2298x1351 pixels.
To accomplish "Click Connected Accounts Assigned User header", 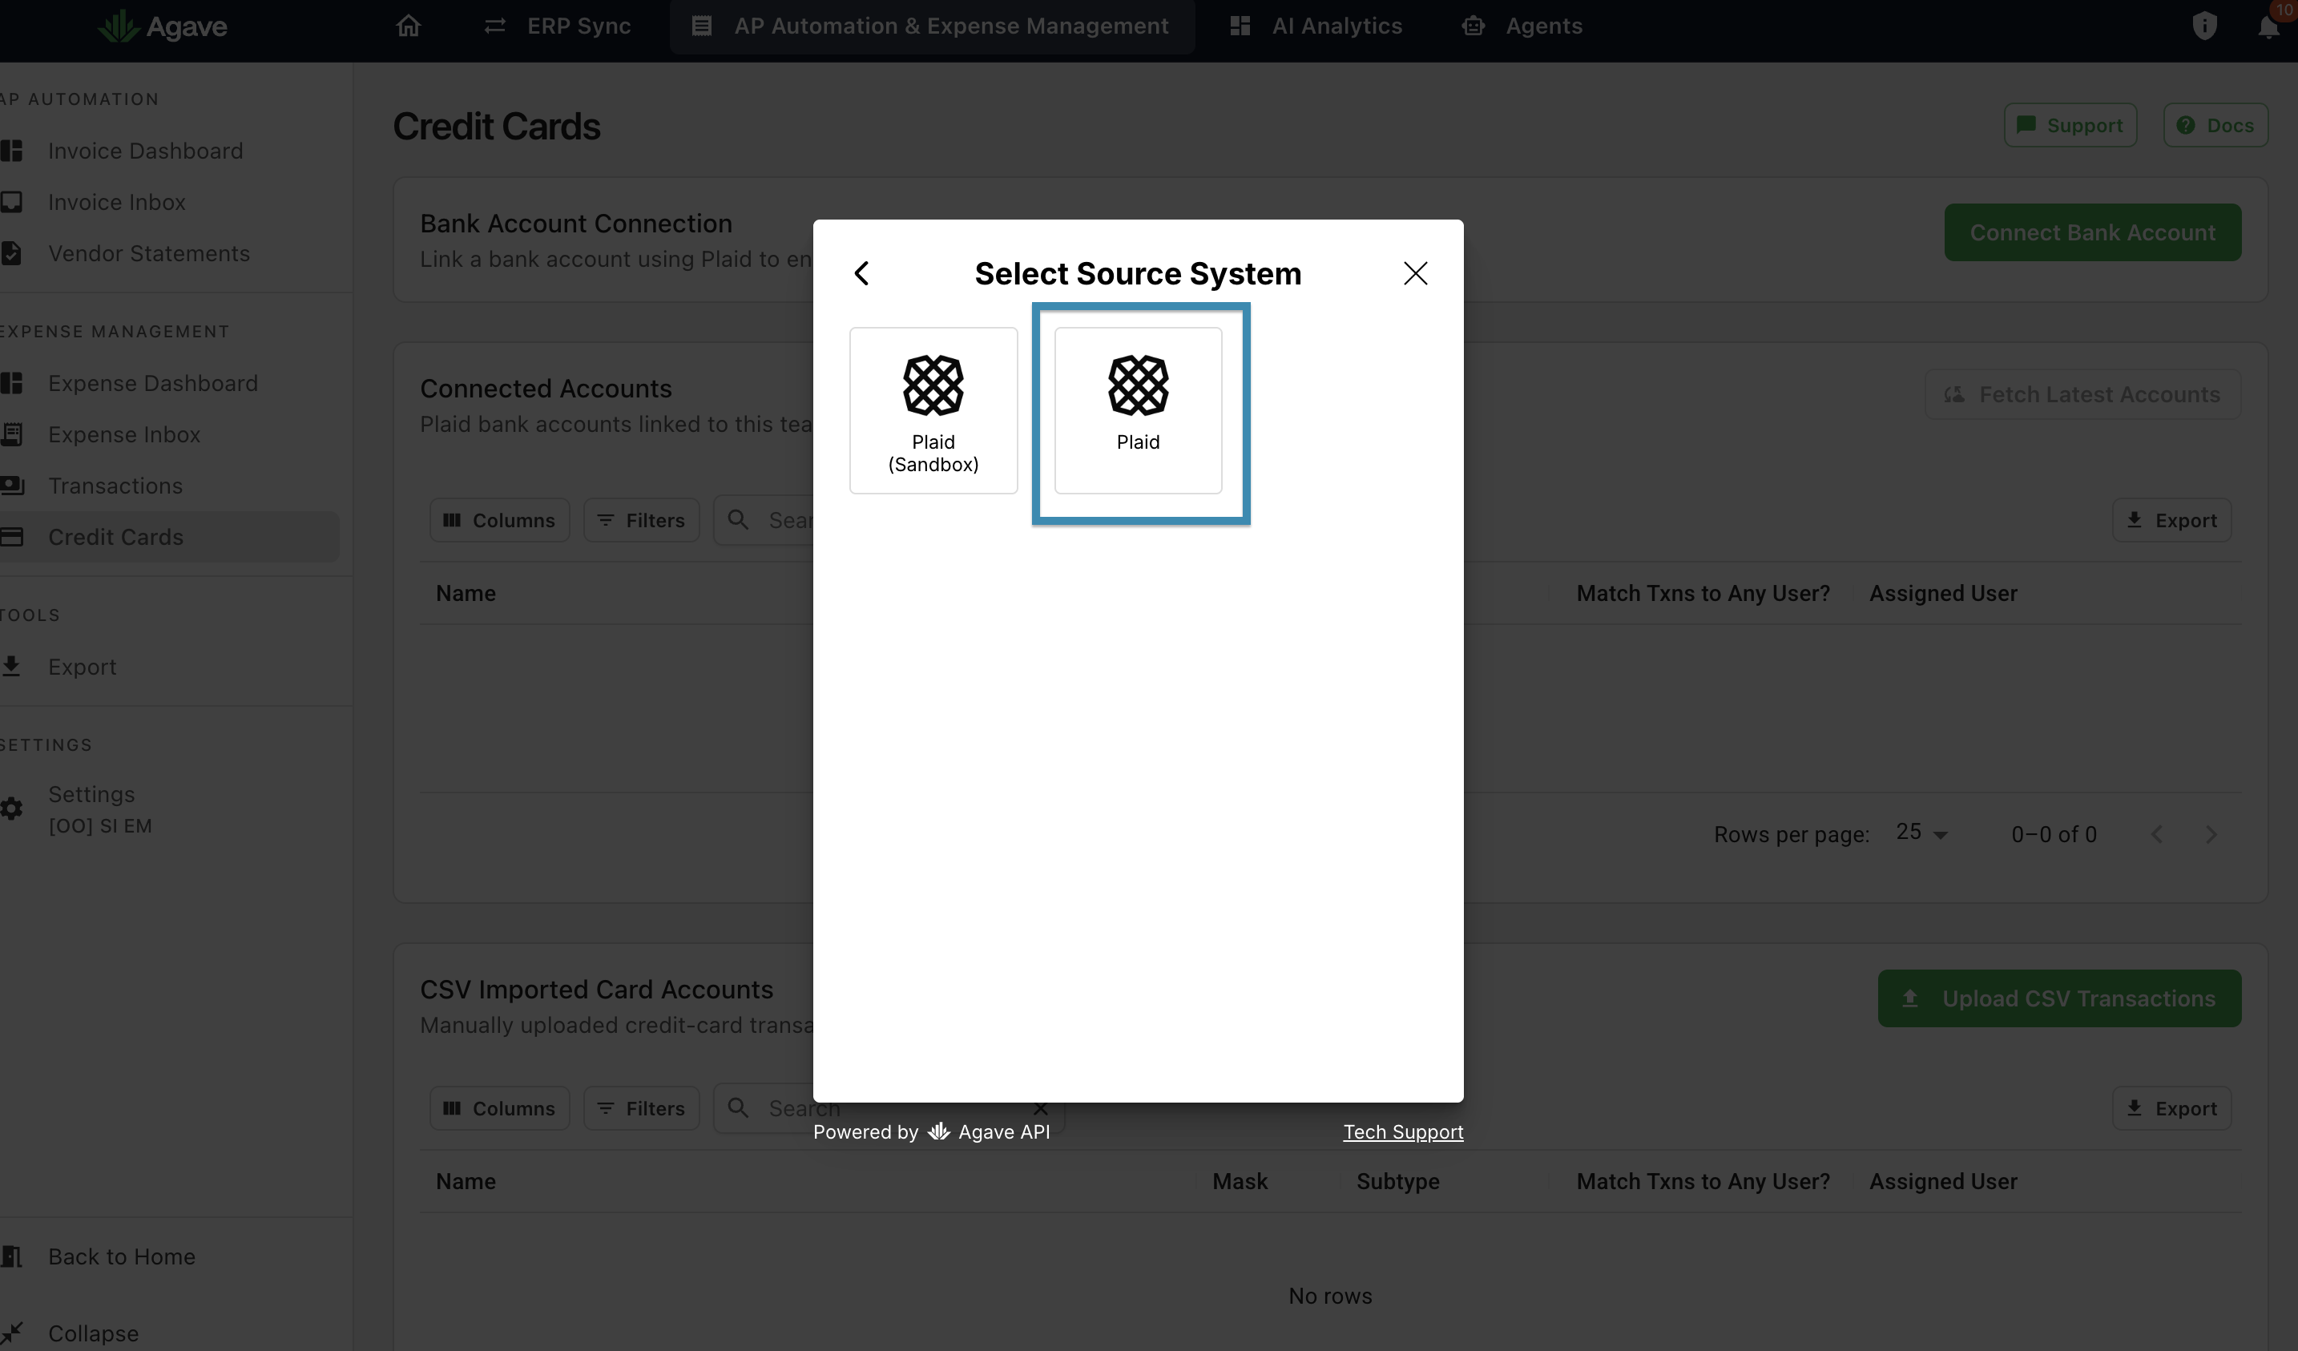I will tap(1942, 594).
